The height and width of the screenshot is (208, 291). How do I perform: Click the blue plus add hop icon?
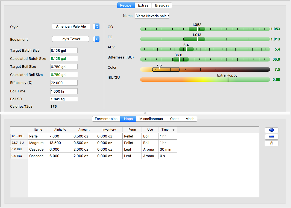[271, 130]
